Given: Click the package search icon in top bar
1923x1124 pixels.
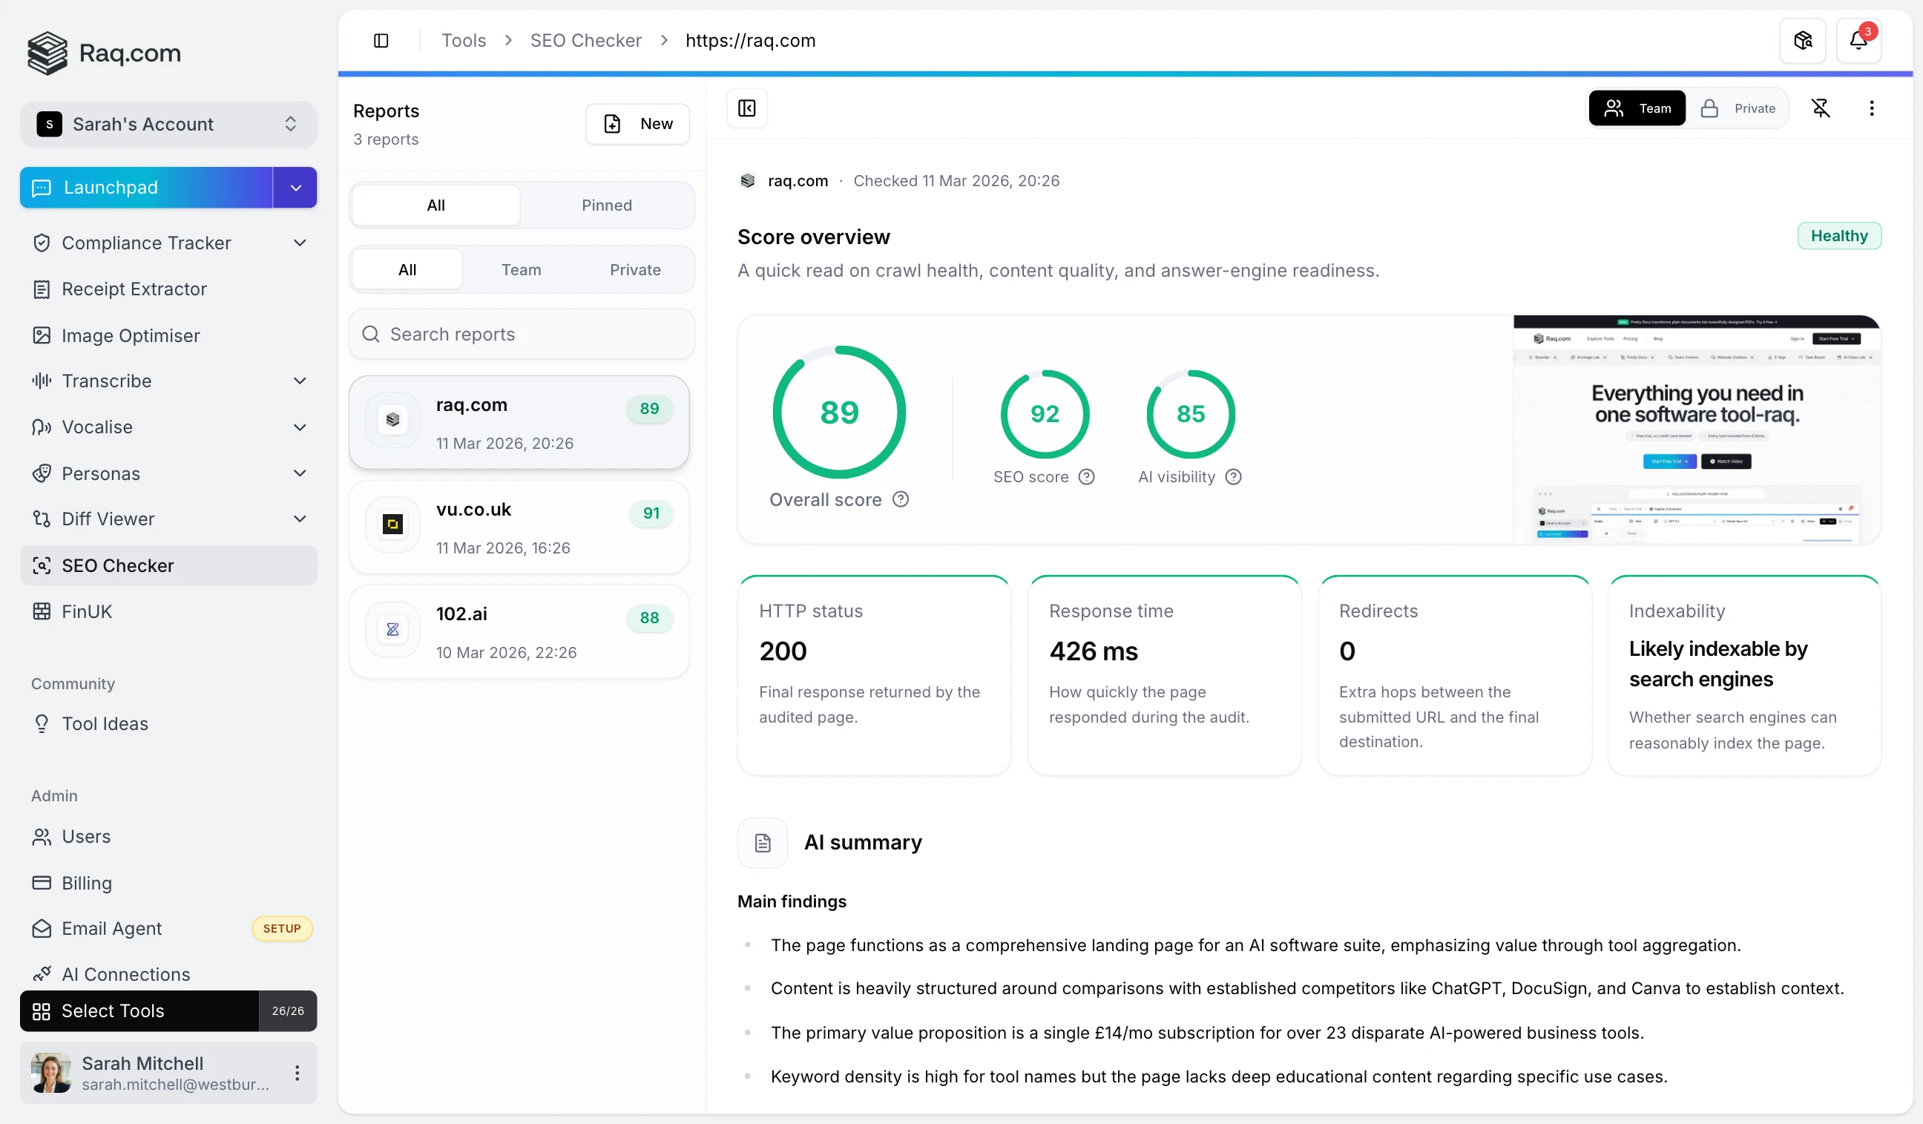Looking at the screenshot, I should click(x=1801, y=41).
